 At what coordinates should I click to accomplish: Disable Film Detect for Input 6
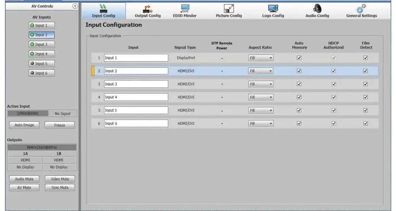click(366, 123)
